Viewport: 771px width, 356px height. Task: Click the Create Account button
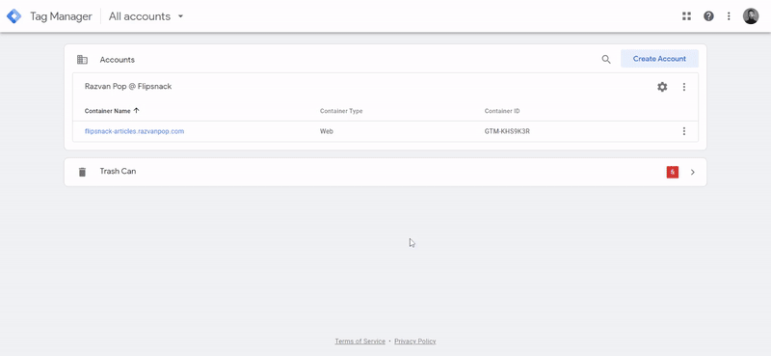tap(659, 59)
